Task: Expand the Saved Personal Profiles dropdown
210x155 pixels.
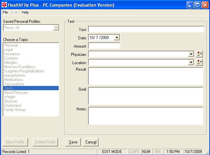Action: pos(56,28)
